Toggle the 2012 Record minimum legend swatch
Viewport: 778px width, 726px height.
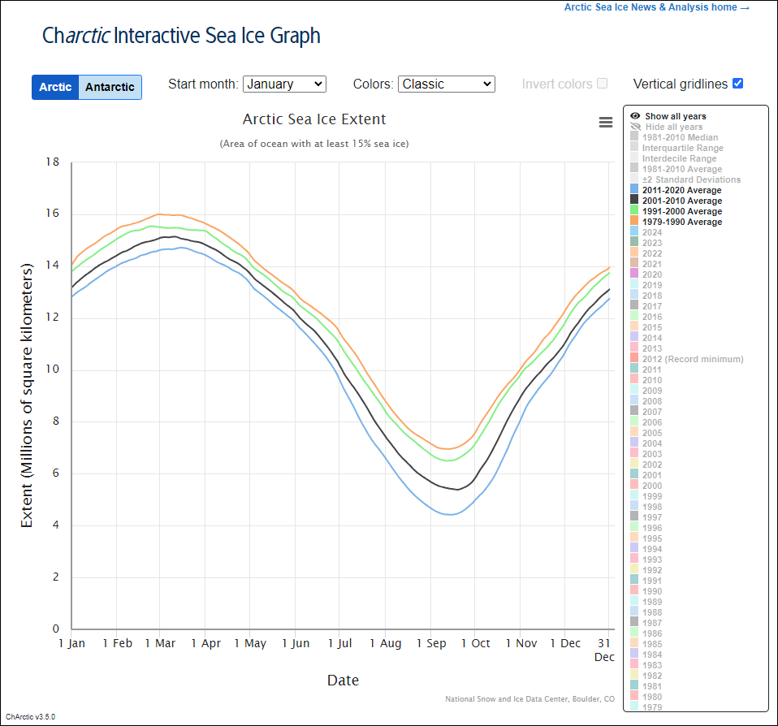point(634,359)
